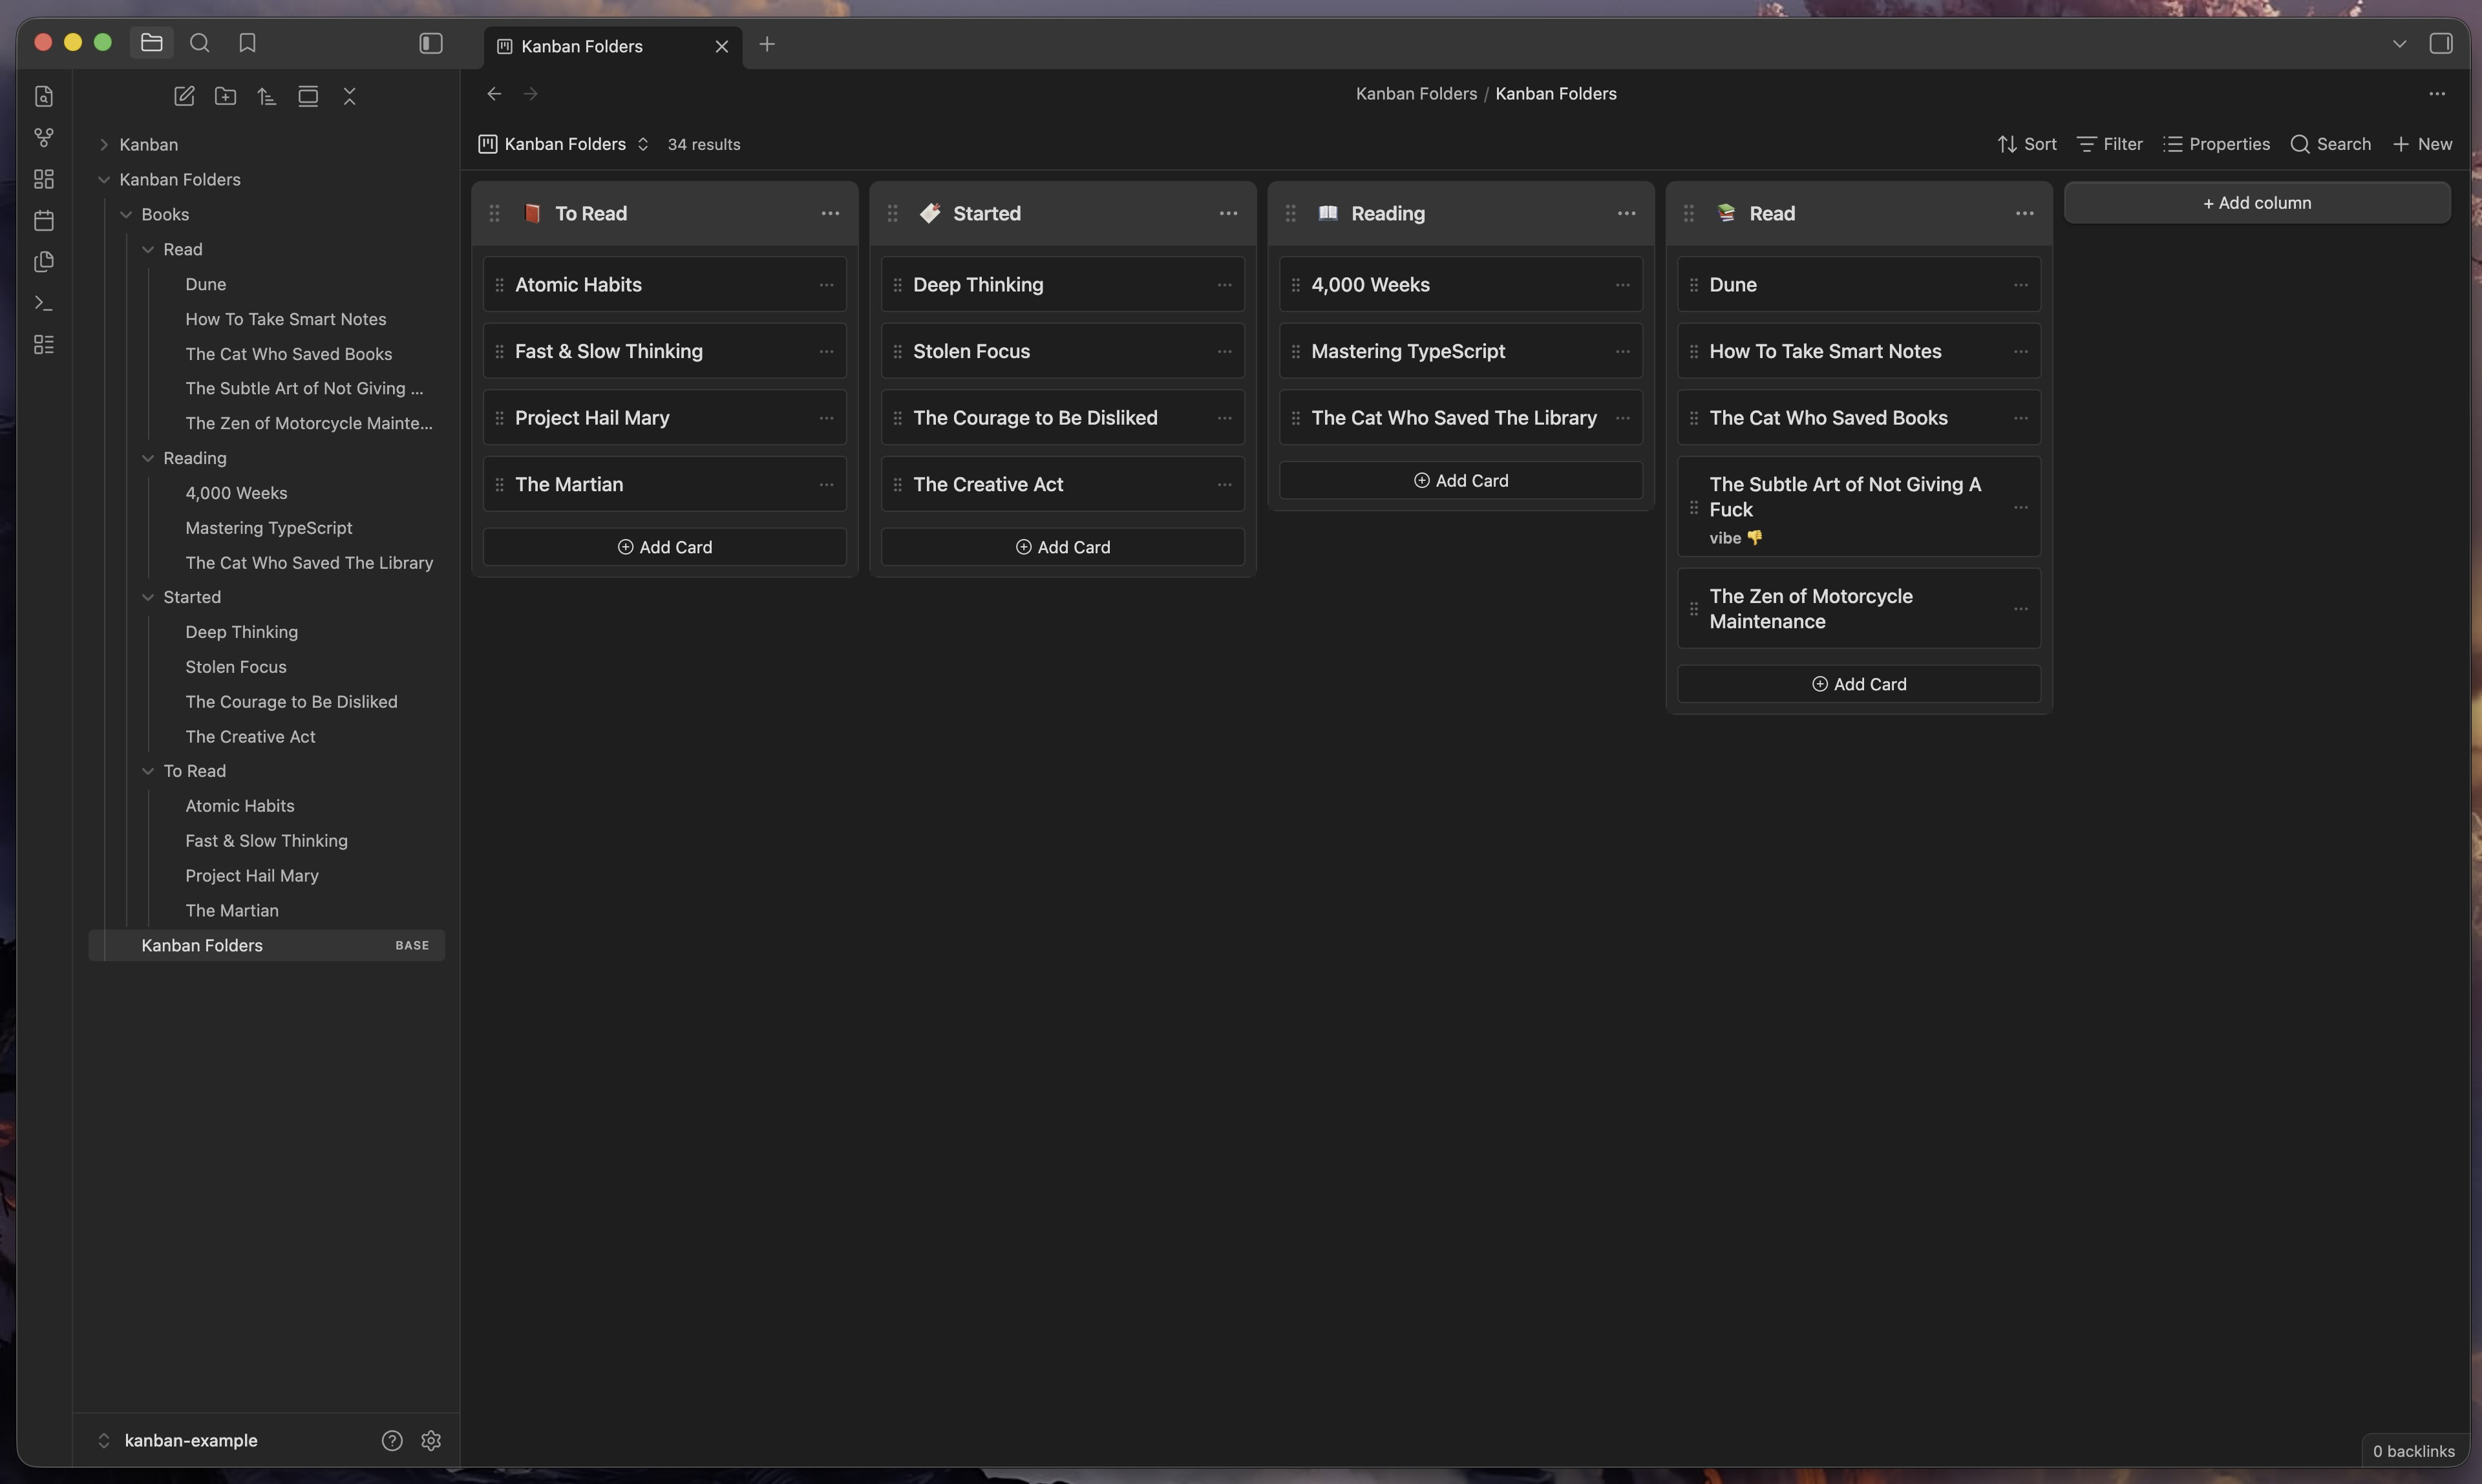Image resolution: width=2482 pixels, height=1484 pixels.
Task: Open the To Read column options menu
Action: pos(830,213)
